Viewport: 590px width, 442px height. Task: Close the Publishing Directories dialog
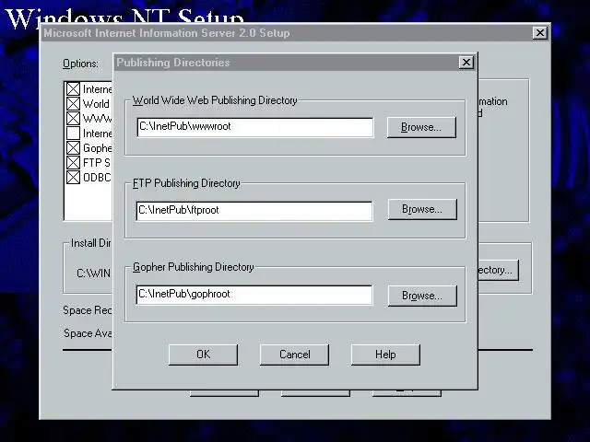tap(466, 62)
